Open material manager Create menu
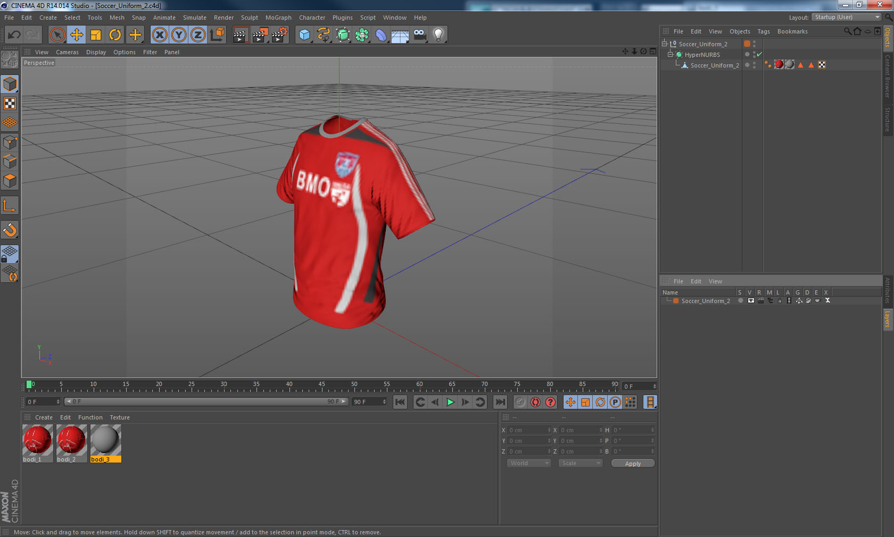The width and height of the screenshot is (894, 537). click(x=44, y=417)
